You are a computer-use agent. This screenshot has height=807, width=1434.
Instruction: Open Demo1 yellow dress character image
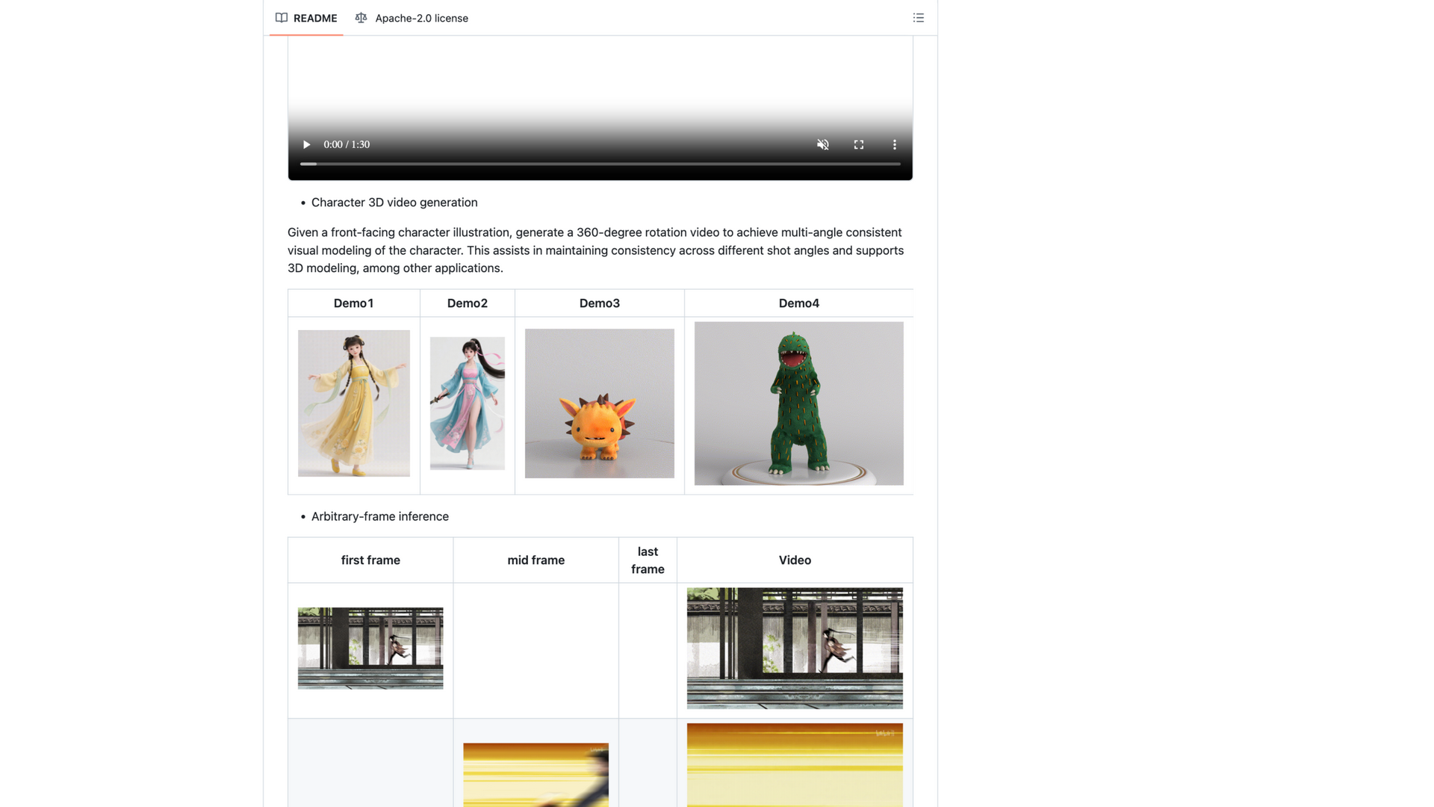pos(354,403)
